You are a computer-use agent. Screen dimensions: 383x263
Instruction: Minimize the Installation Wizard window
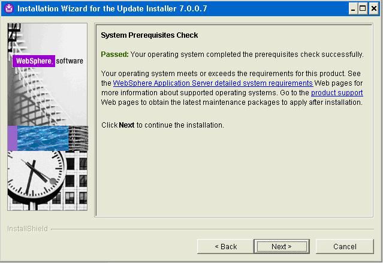353,9
